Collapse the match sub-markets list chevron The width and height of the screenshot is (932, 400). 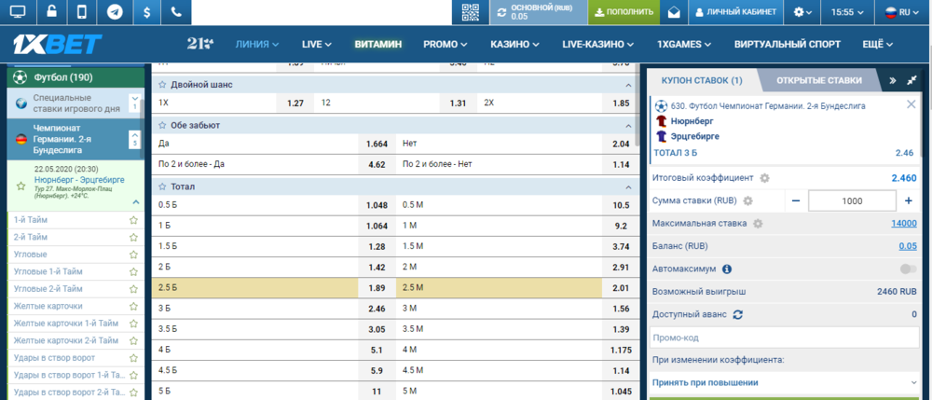pyautogui.click(x=135, y=202)
